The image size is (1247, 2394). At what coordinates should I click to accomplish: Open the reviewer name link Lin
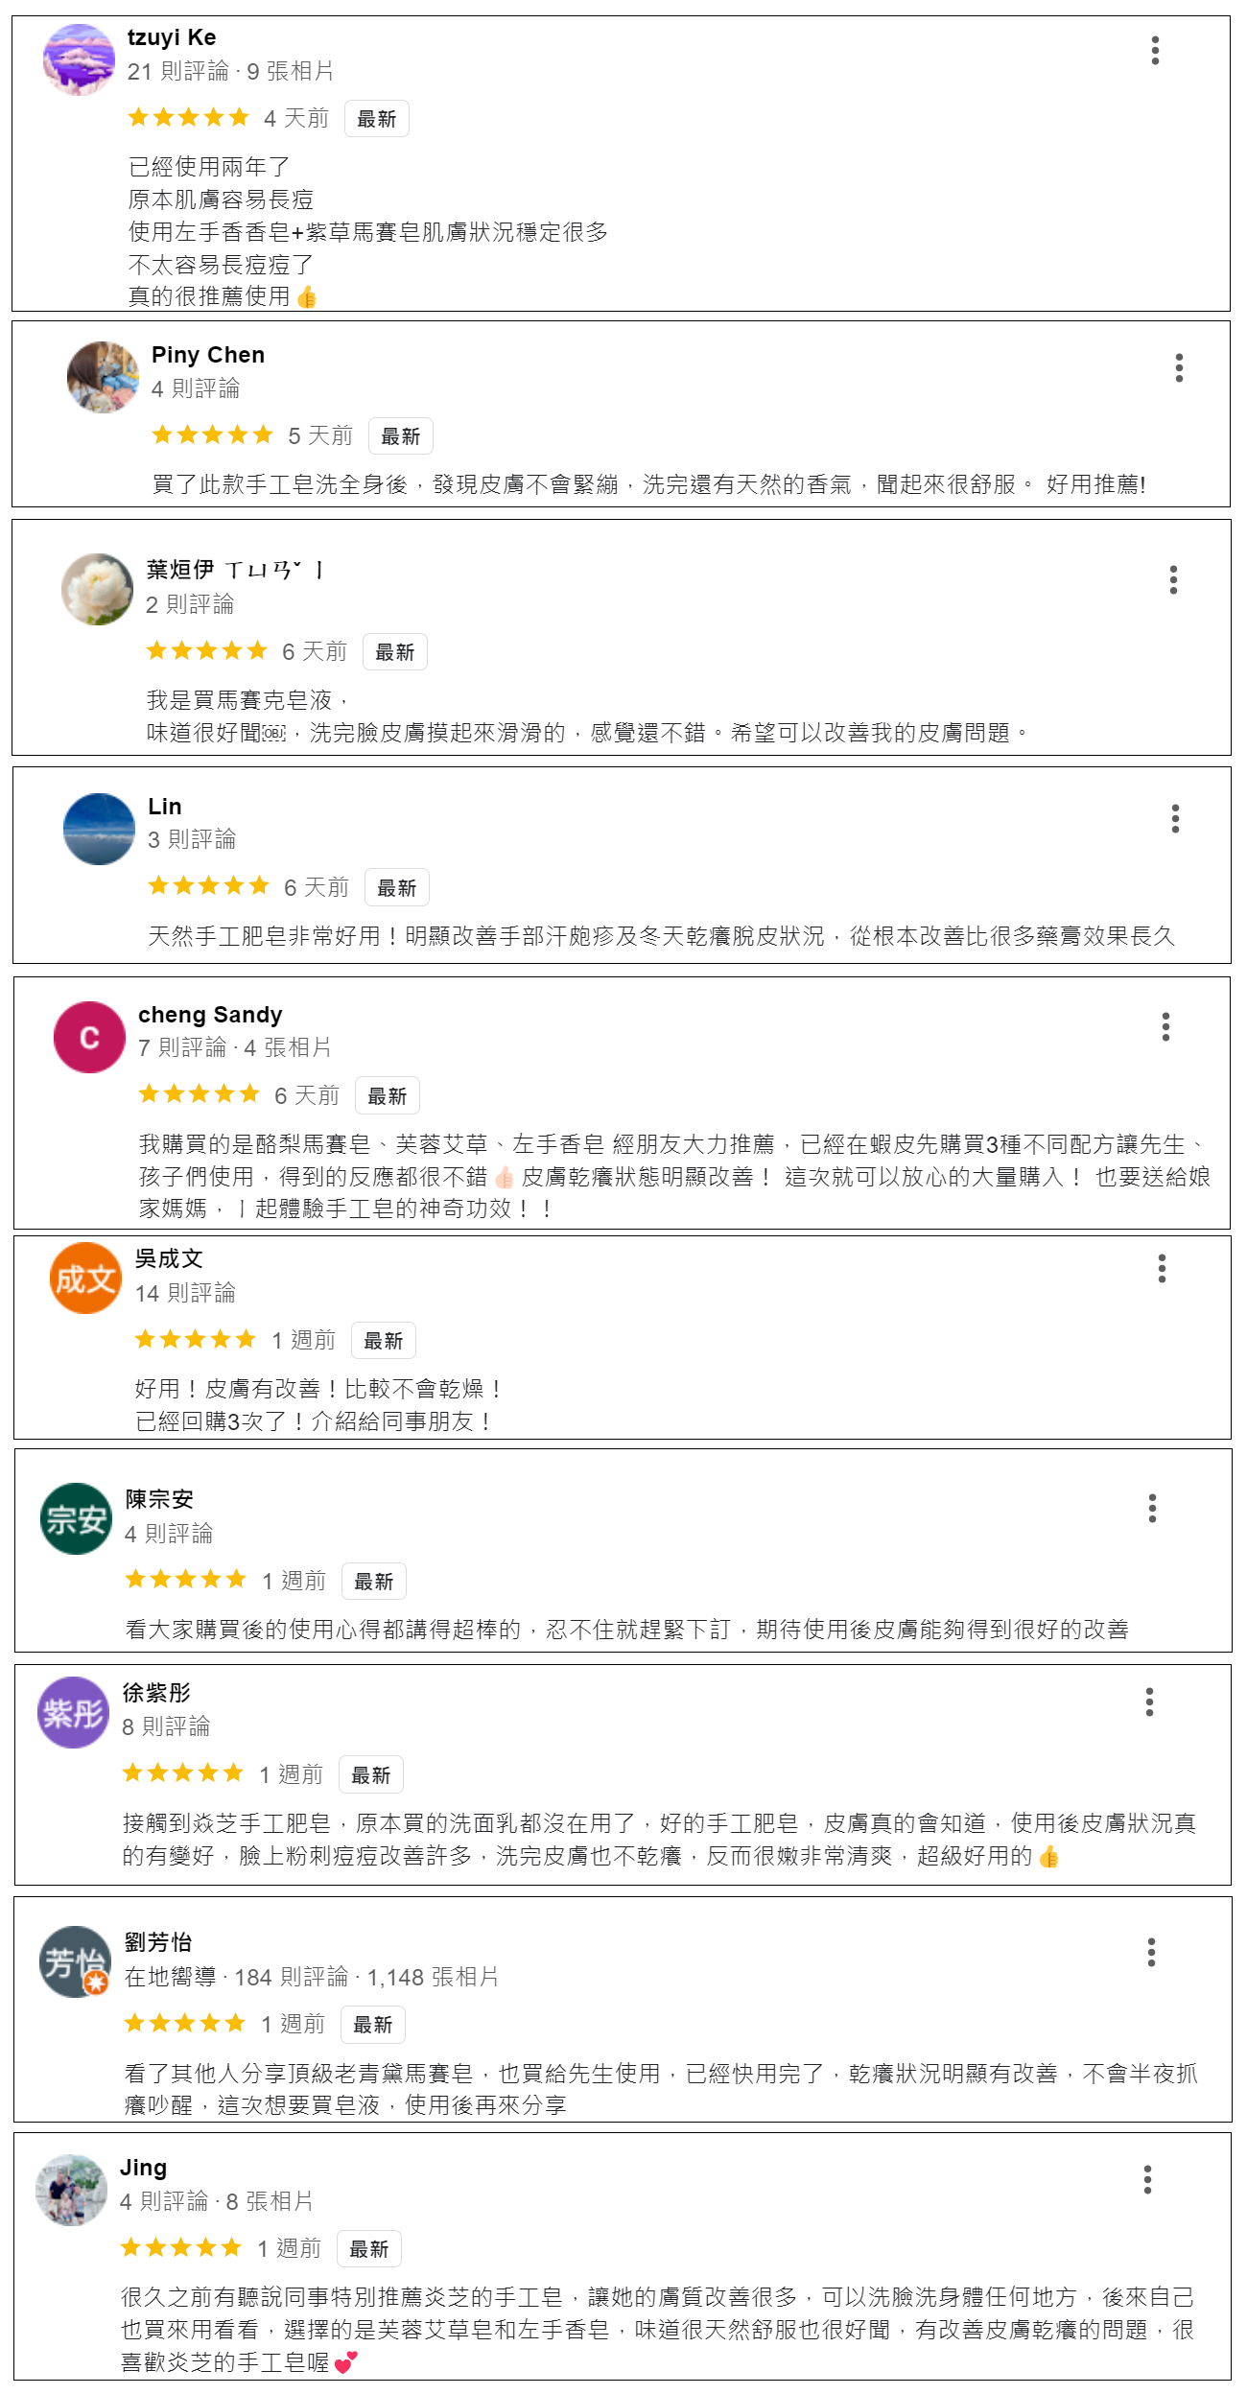tap(165, 807)
